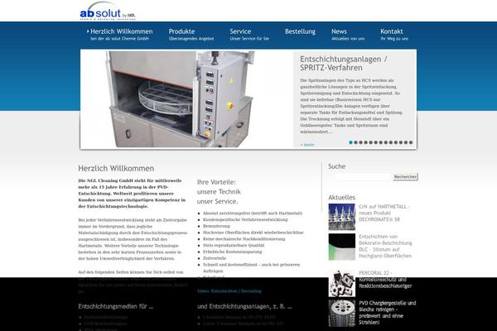This screenshot has height=331, width=497.
Task: Click the Video: Entschichten / Decoating link
Action: [x=229, y=290]
